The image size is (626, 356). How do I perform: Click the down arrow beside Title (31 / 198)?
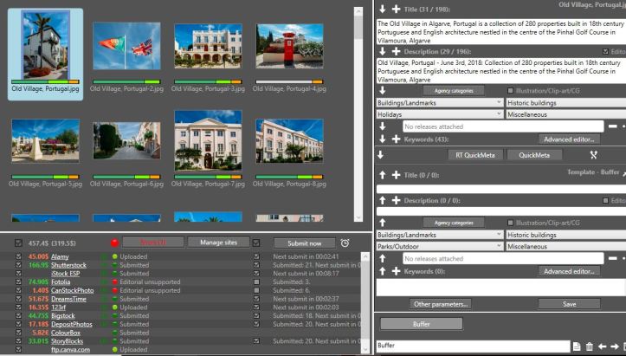tap(382, 9)
